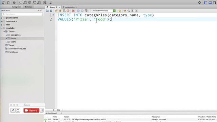Toggle invisible characters pilcrow icon

pyautogui.click(x=133, y=11)
